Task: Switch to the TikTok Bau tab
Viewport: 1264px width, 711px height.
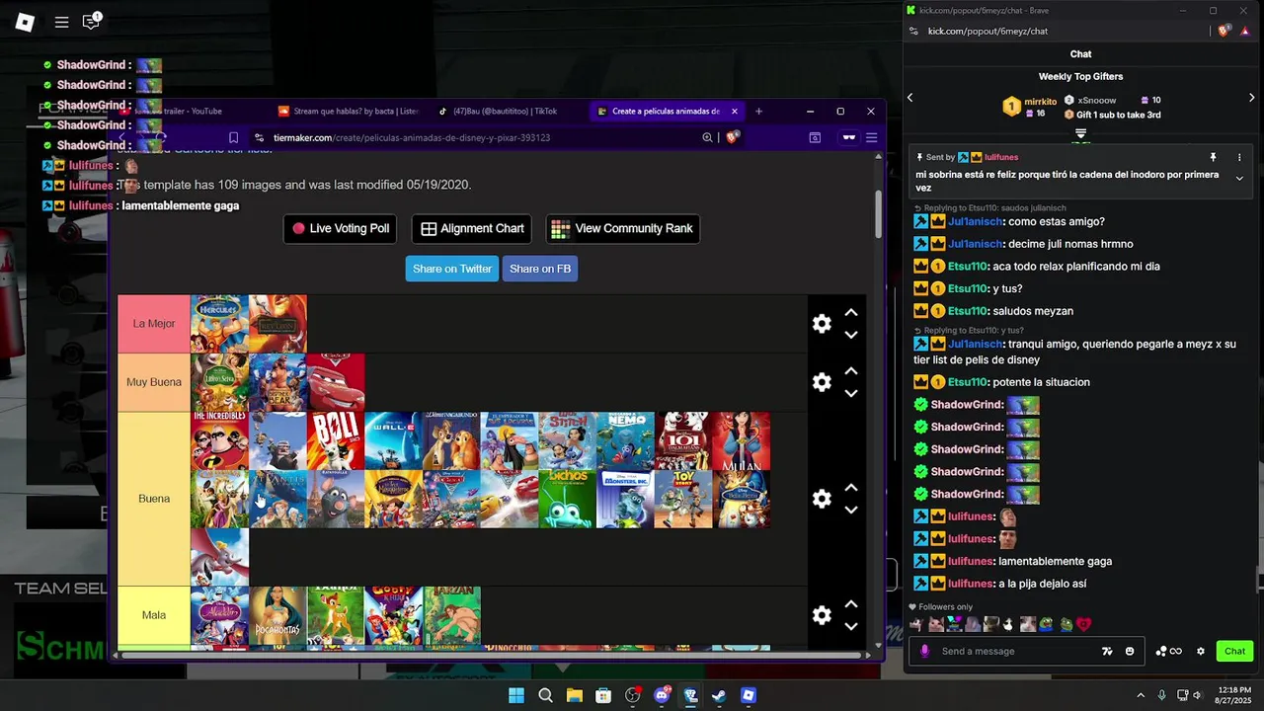Action: 507,112
